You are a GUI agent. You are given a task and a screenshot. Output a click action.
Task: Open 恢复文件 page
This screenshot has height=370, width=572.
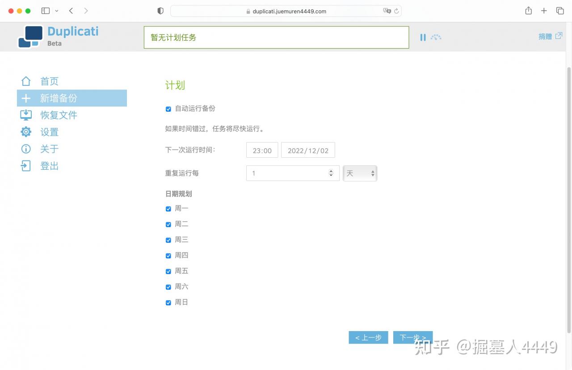[x=59, y=115]
